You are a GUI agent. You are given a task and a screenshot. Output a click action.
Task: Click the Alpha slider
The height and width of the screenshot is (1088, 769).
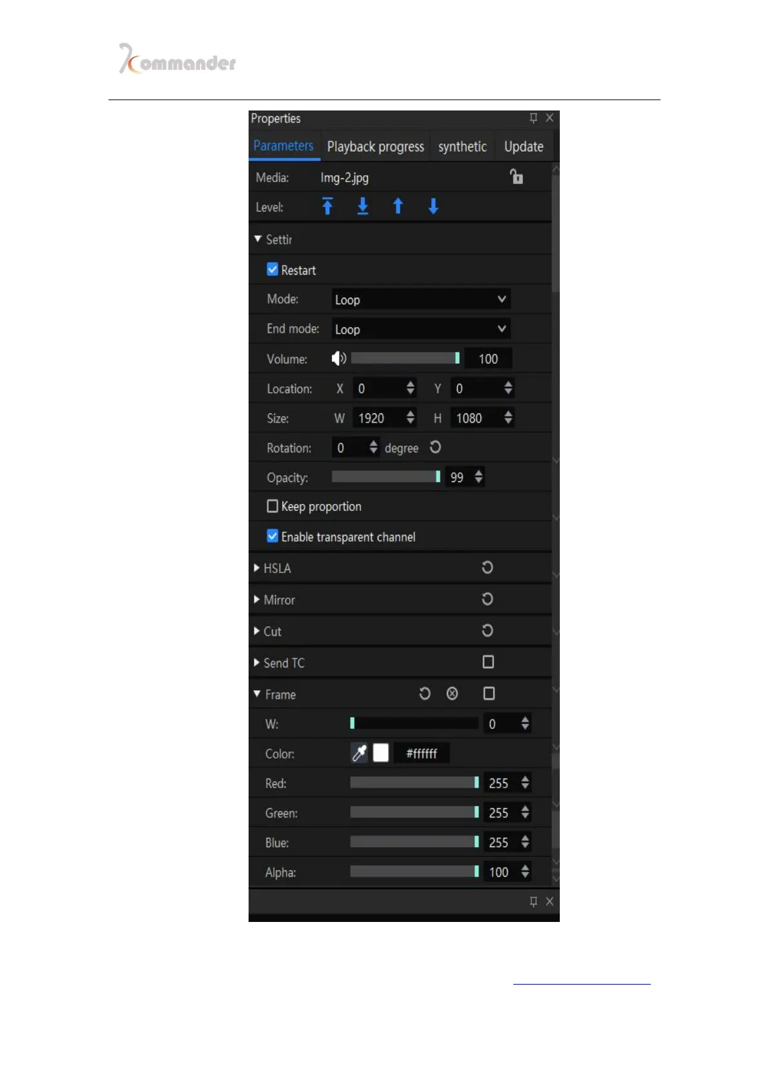point(414,872)
